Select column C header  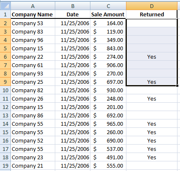(108, 6)
